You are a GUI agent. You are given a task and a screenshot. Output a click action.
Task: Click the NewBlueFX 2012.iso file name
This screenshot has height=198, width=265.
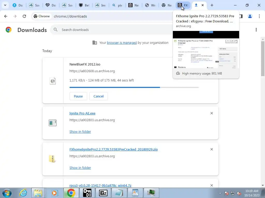85,64
